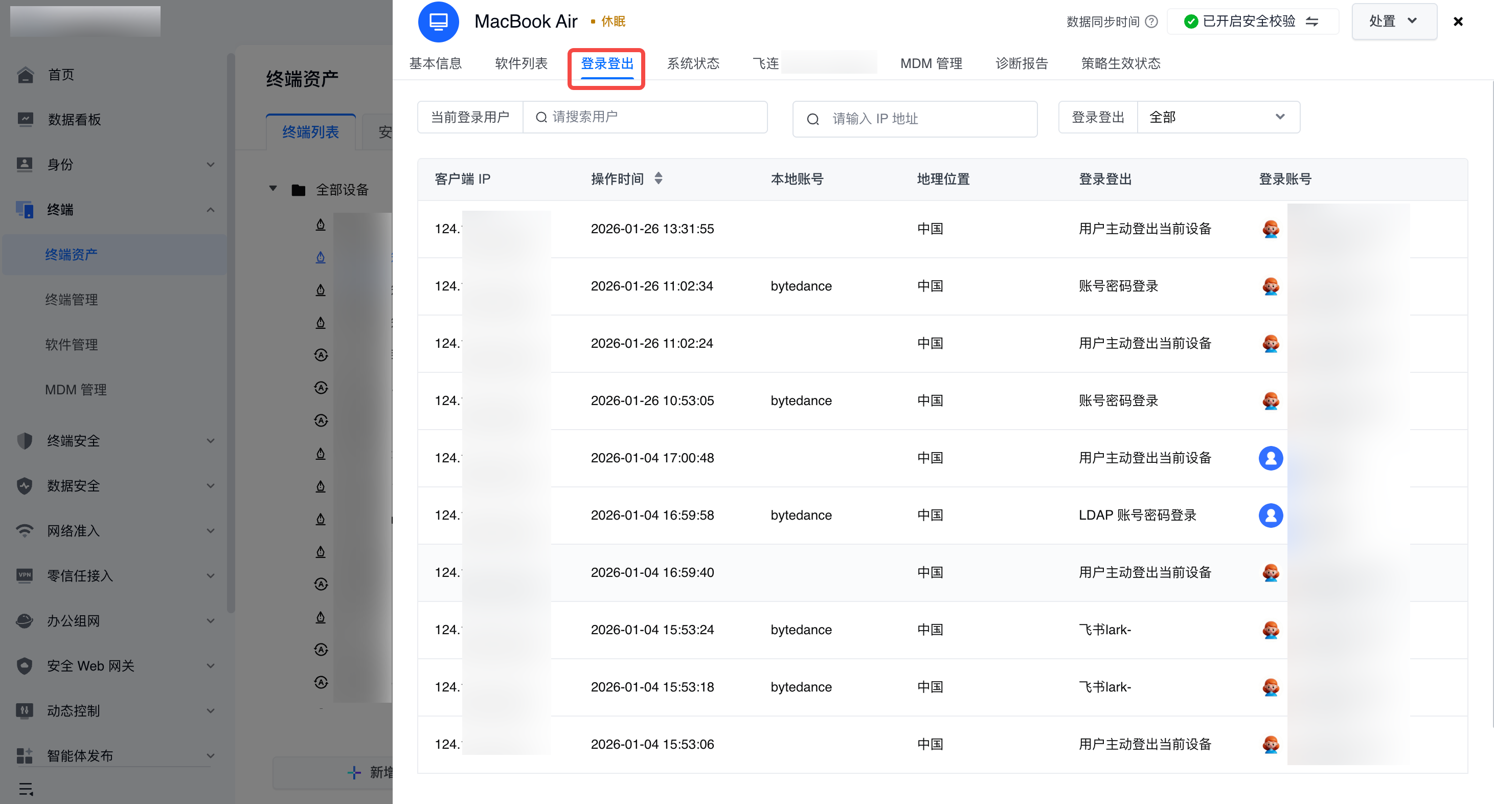1494x804 pixels.
Task: Click the timestamp 2026-01-26 13:31:55
Action: click(x=652, y=229)
